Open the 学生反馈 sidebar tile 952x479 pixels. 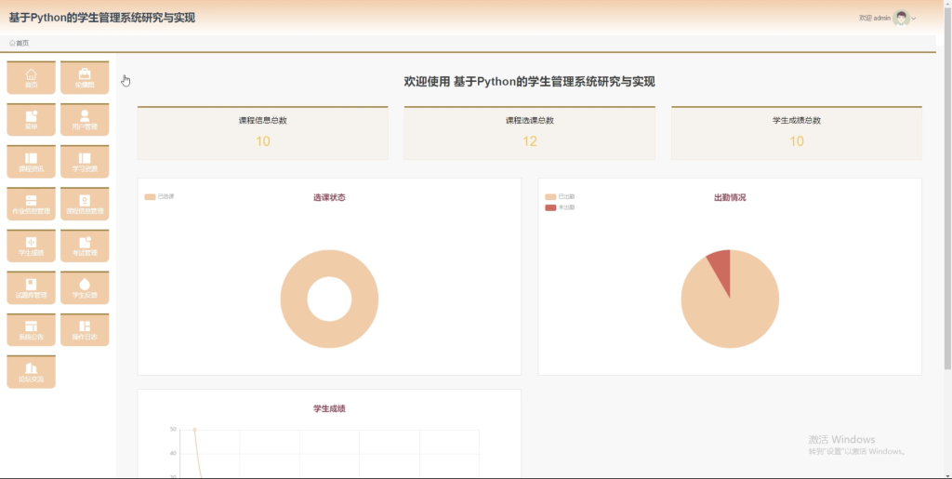coord(85,287)
